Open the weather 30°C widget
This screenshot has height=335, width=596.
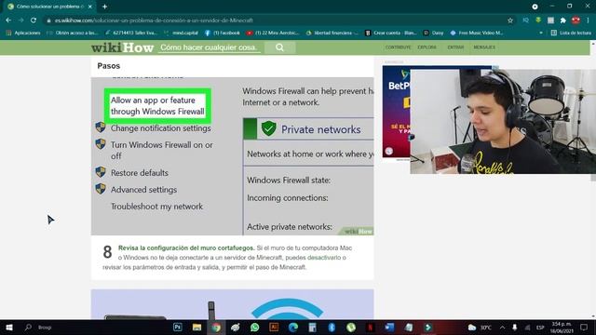coord(480,327)
